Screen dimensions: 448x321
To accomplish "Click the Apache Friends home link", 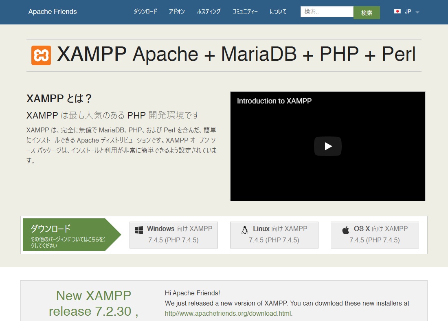I will click(x=53, y=12).
